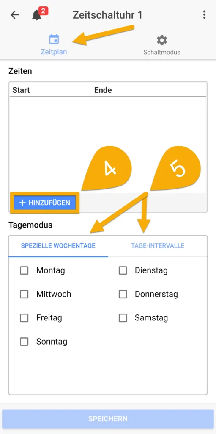Click the Speichern button
The height and width of the screenshot is (434, 216).
tap(108, 419)
